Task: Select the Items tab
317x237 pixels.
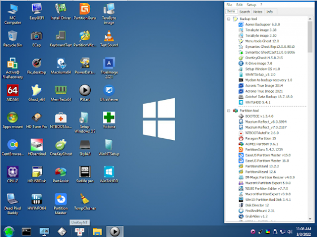Action: coord(231,11)
